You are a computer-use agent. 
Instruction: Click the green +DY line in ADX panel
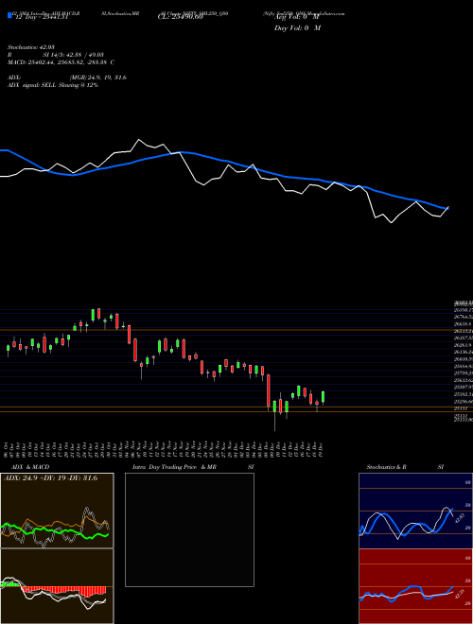[x=56, y=529]
